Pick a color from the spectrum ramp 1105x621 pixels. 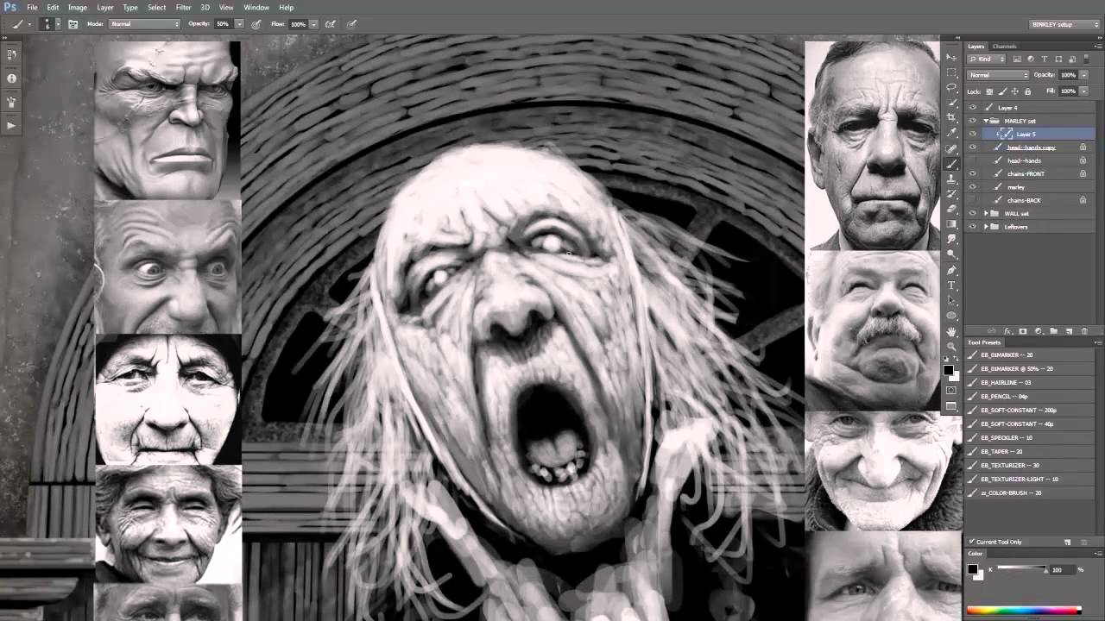click(x=1024, y=611)
